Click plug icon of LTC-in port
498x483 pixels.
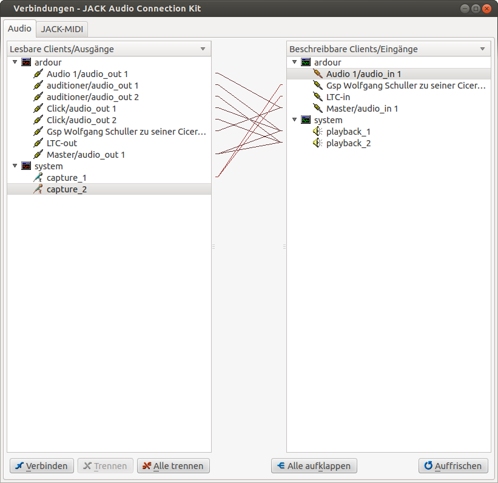[x=318, y=97]
